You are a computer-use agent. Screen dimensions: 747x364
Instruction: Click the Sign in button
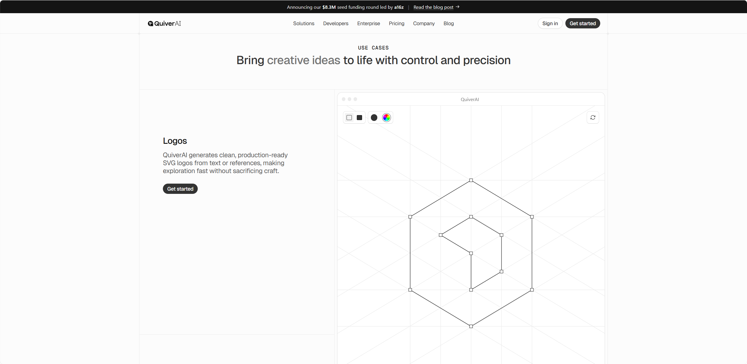[x=550, y=23]
